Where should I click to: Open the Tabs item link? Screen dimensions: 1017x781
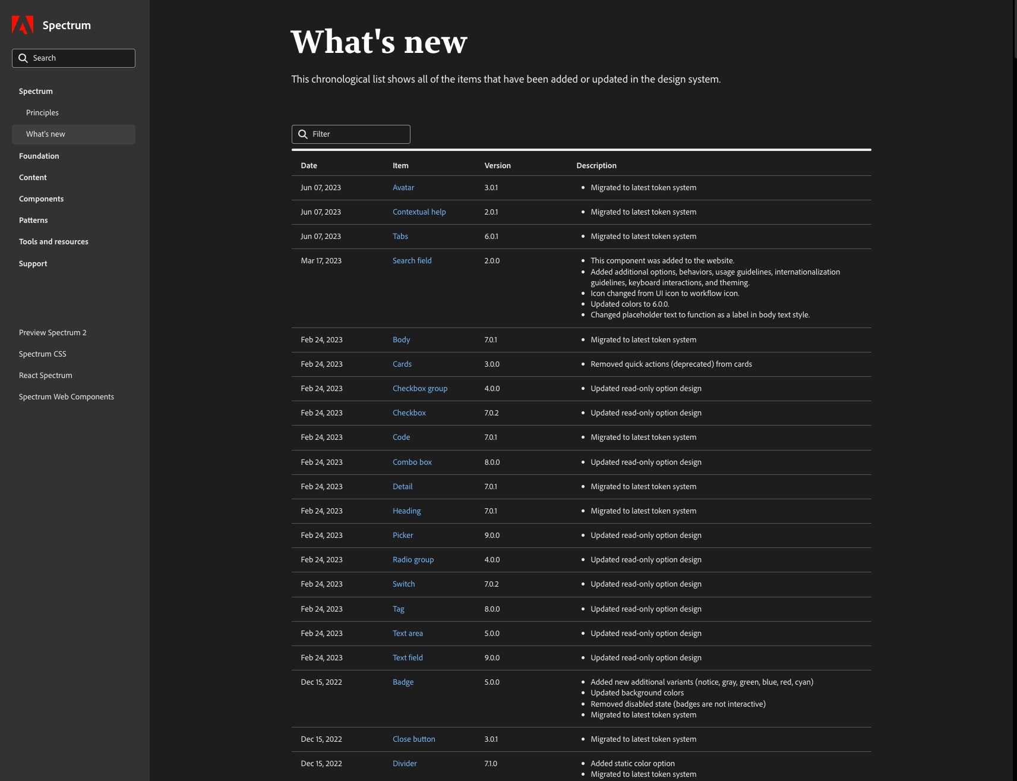[x=400, y=237]
